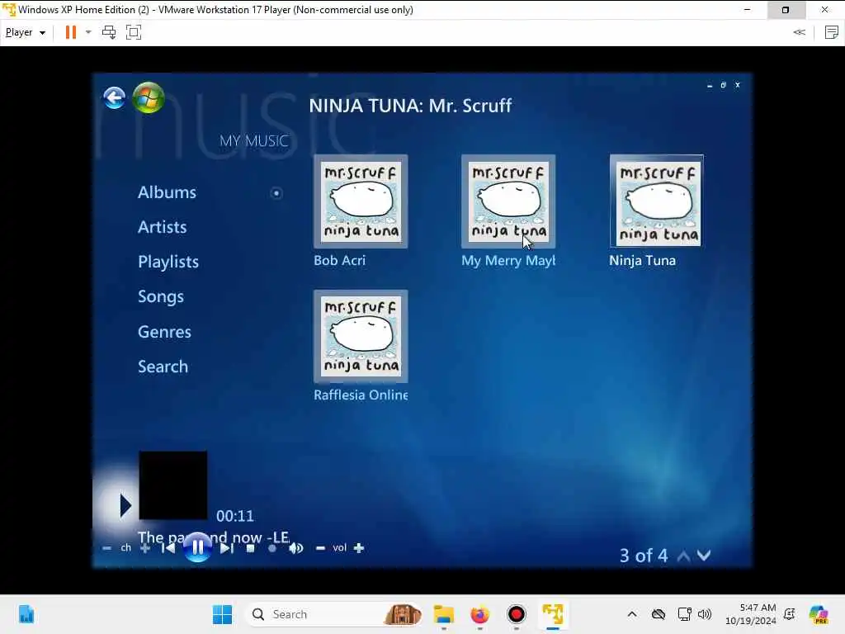Viewport: 845px width, 634px height.
Task: Click the now playing black thumbnail
Action: 173,485
